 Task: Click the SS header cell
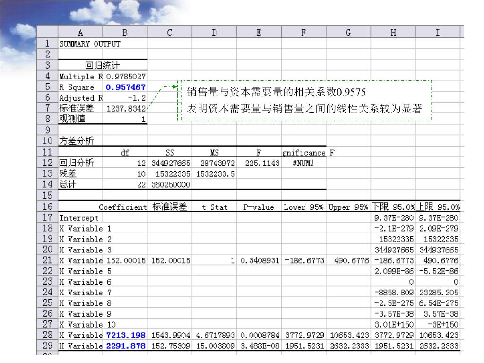click(170, 152)
